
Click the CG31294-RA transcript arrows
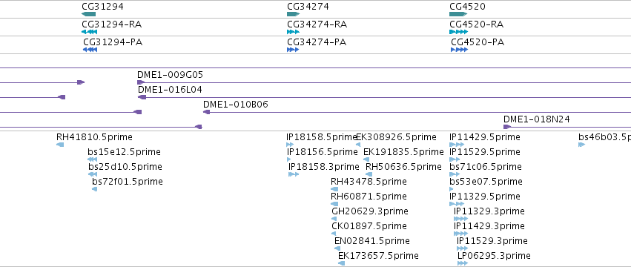[89, 32]
